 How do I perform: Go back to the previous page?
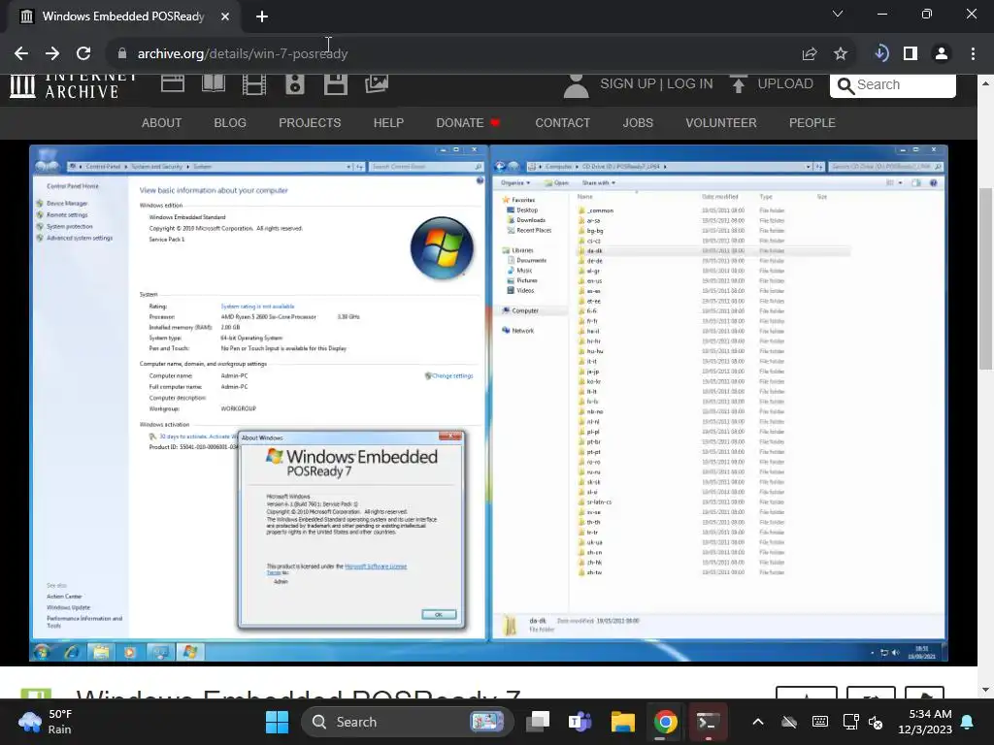[x=21, y=54]
